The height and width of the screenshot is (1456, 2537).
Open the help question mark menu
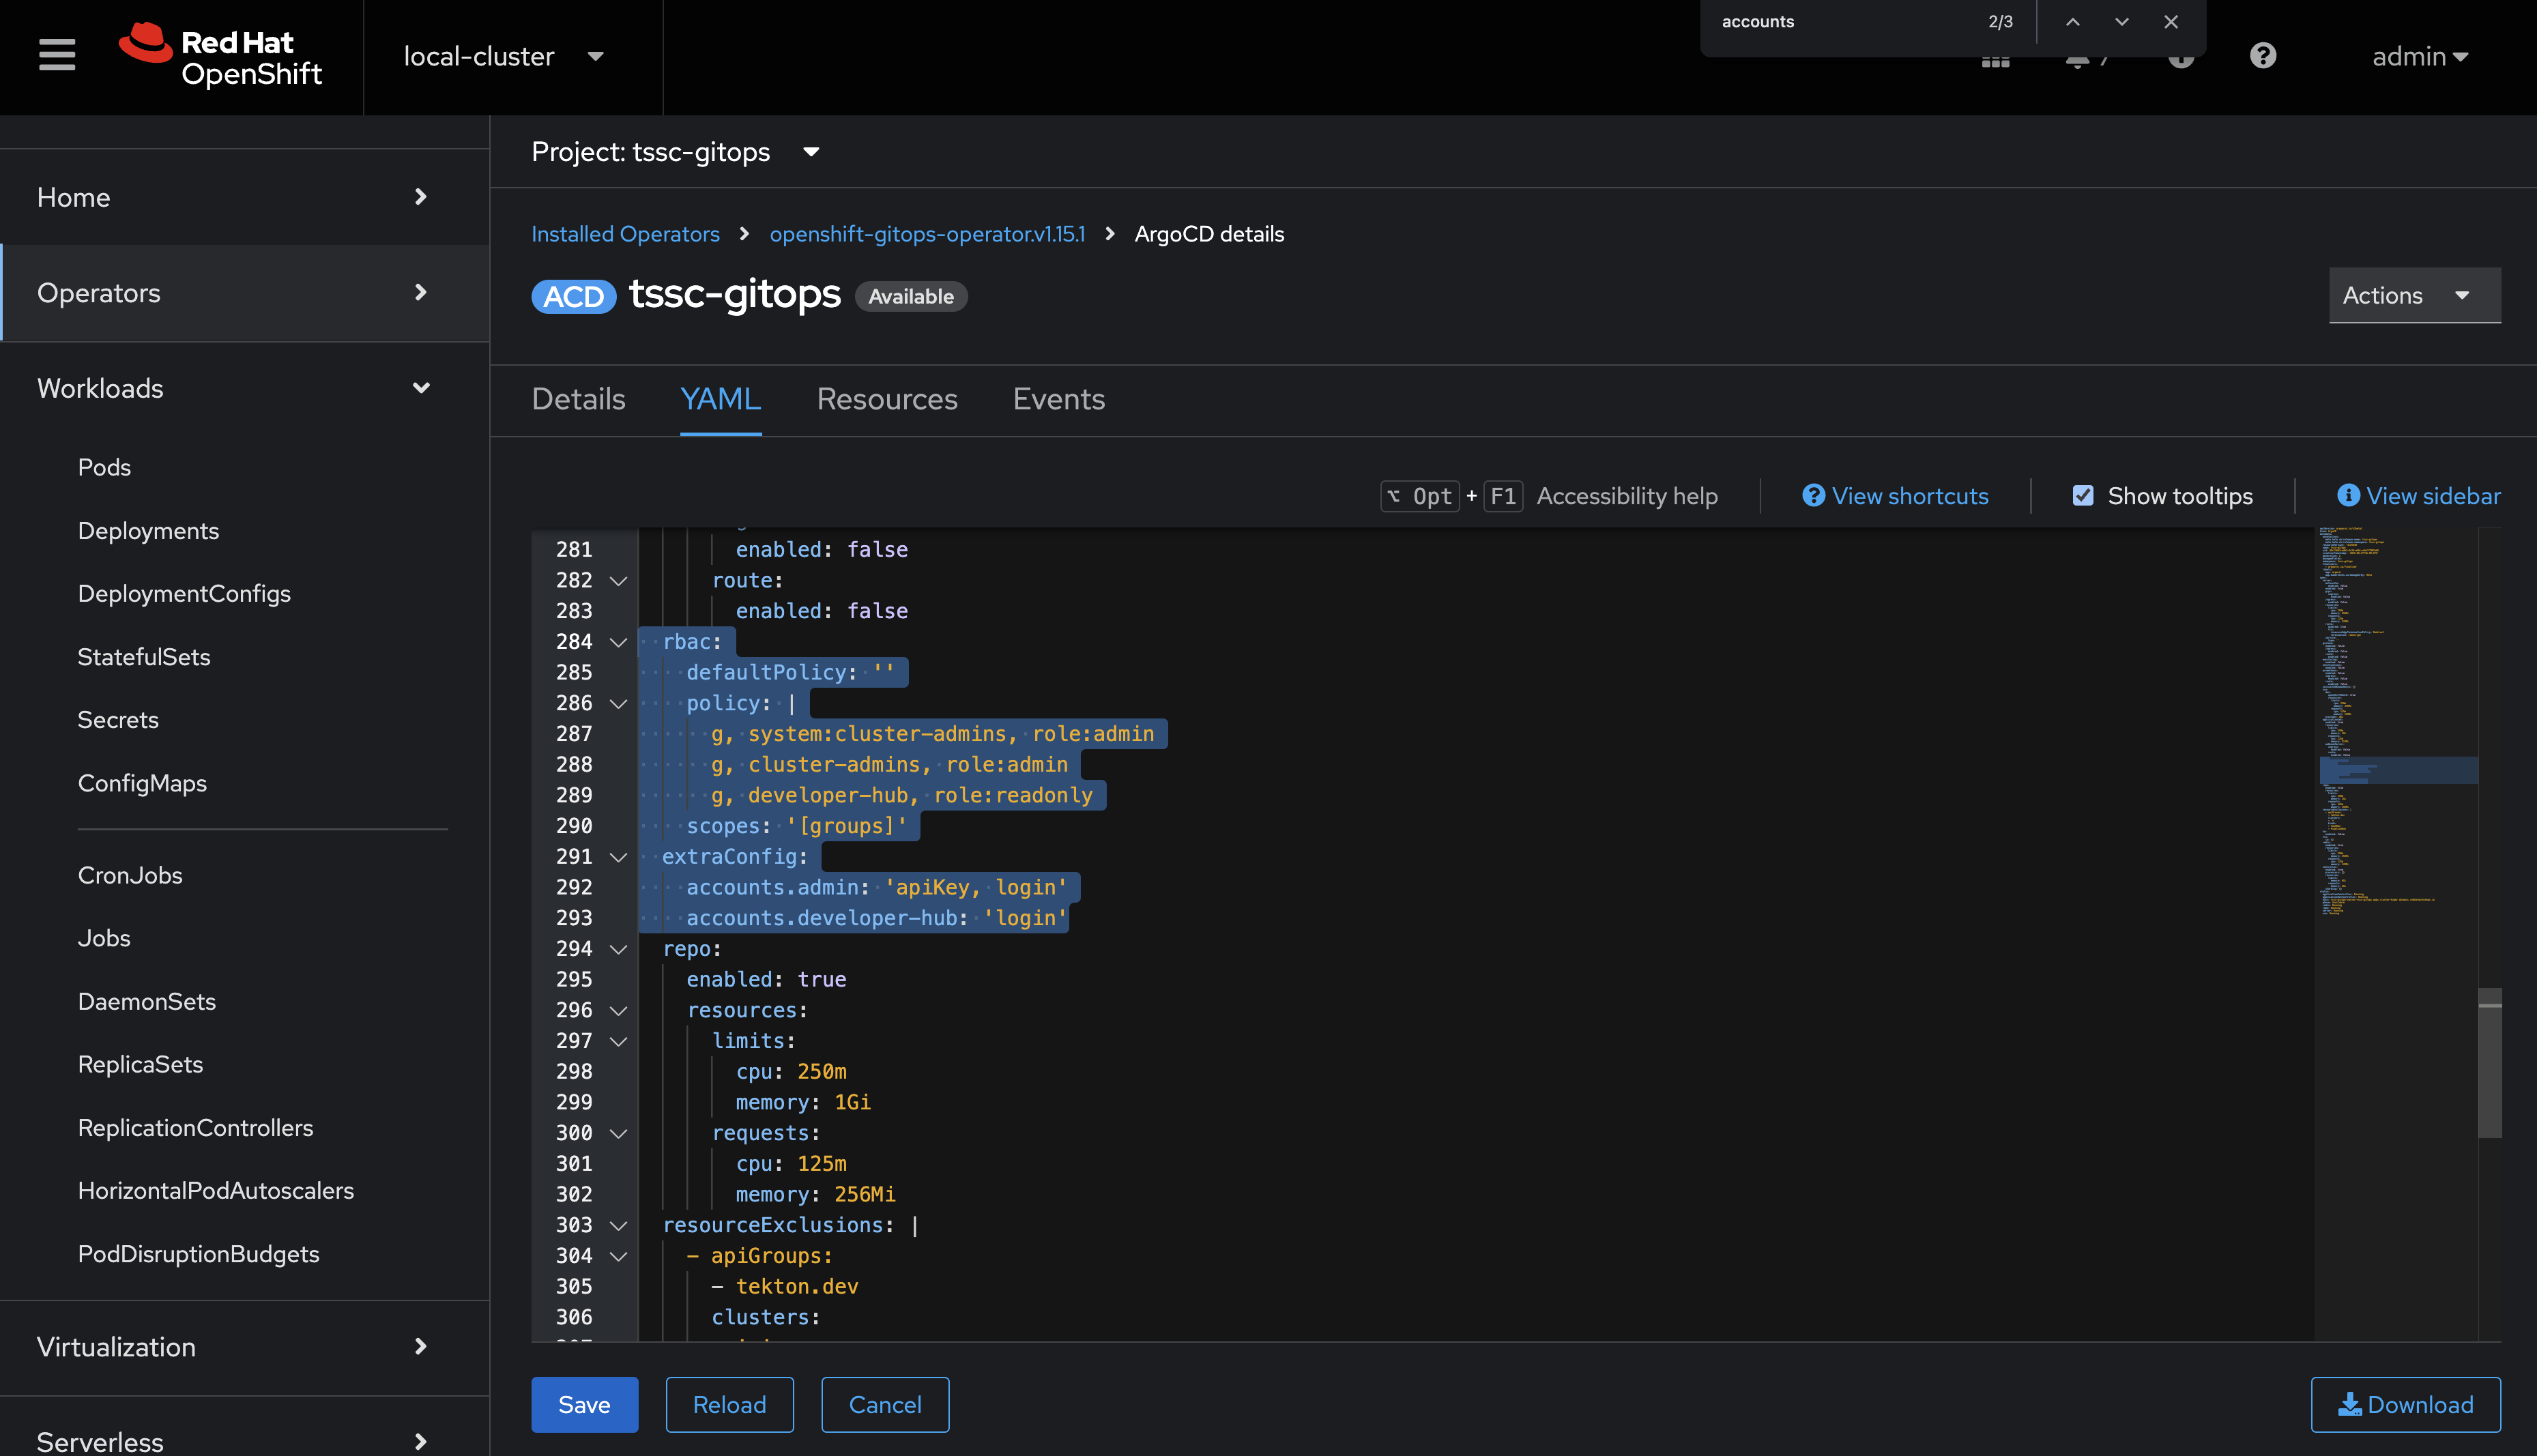[x=2263, y=56]
